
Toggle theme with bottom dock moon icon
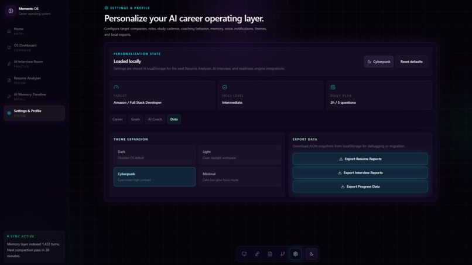312,254
